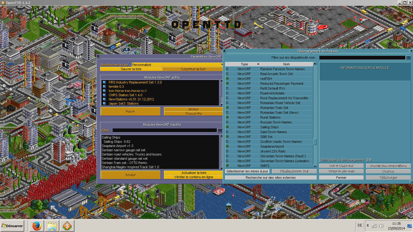The width and height of the screenshot is (413, 232).
Task: Tick the checkbox for Real Arcade Town Set
Action: pos(227,74)
